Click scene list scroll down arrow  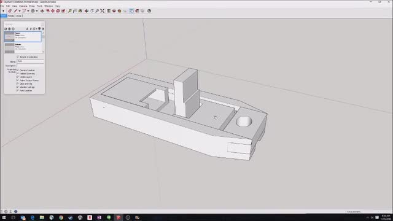pyautogui.click(x=43, y=52)
